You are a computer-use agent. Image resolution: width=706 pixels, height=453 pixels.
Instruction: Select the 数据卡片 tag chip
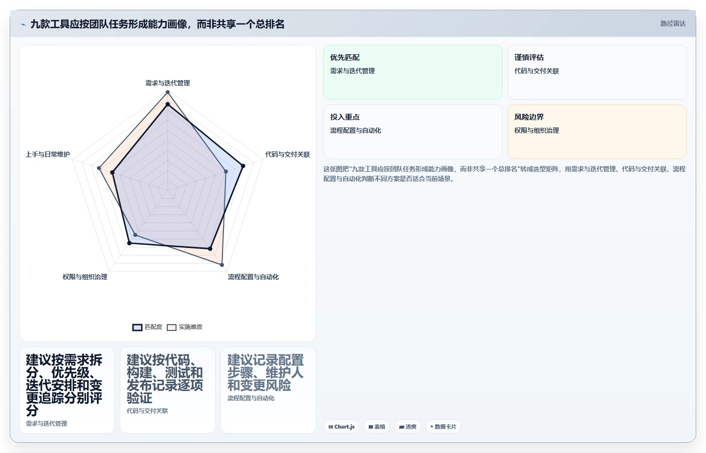click(443, 427)
